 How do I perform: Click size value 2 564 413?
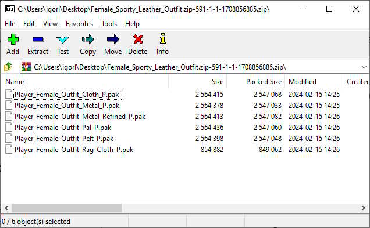209,117
